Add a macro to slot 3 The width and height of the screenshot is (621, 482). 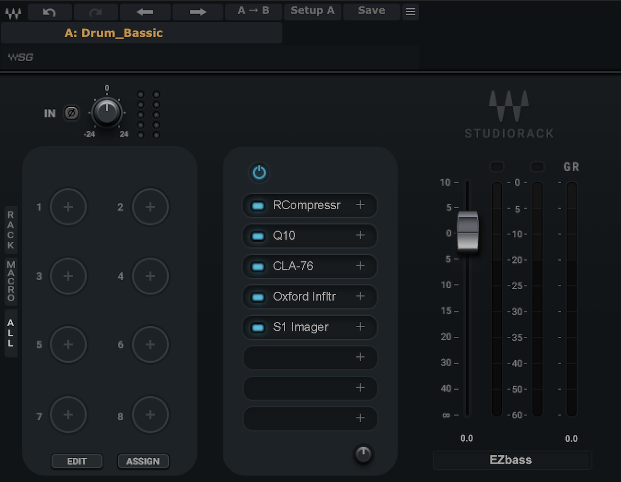click(x=68, y=276)
